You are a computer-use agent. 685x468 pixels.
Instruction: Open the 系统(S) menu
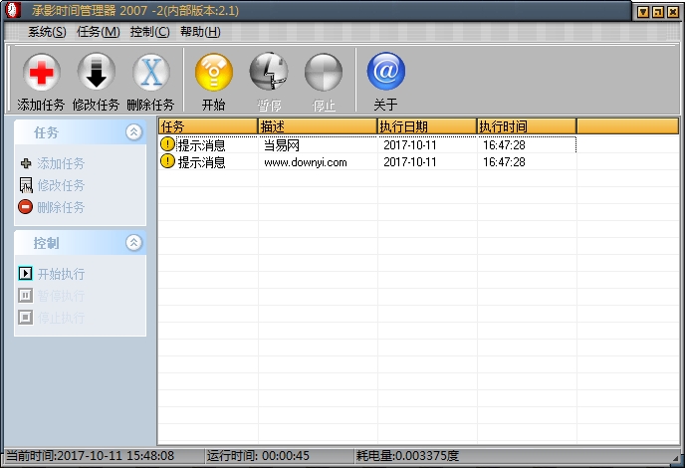click(47, 32)
